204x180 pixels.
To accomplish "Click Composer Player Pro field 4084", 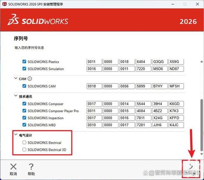I will (143, 111).
